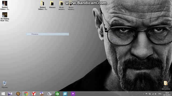Click the tray icon beside the flag
The image size is (172, 96).
coord(149,94)
